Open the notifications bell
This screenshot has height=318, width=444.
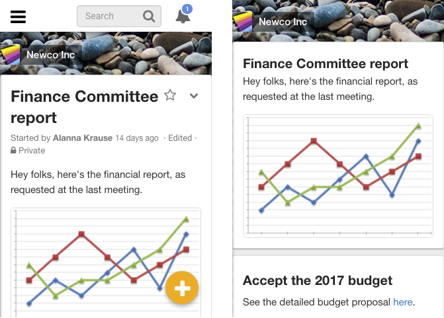(183, 17)
